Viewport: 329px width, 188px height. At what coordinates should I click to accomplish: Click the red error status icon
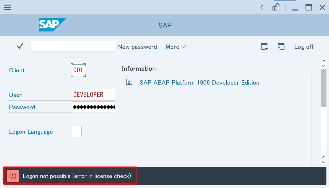pyautogui.click(x=13, y=176)
